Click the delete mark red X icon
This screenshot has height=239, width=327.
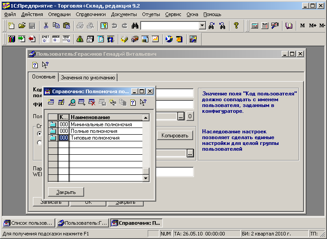92,102
